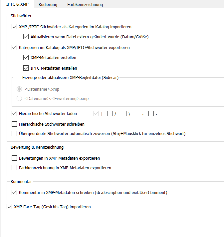
Task: Enable Erzeuge oder aktualisiere XMP-Begleitdatei (Sidecar)
Action: click(18, 78)
